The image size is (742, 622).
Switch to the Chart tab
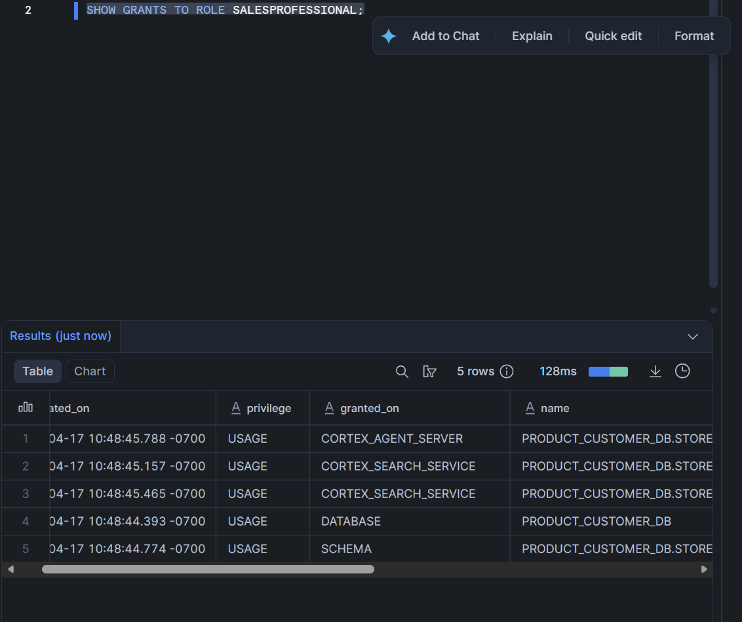90,371
